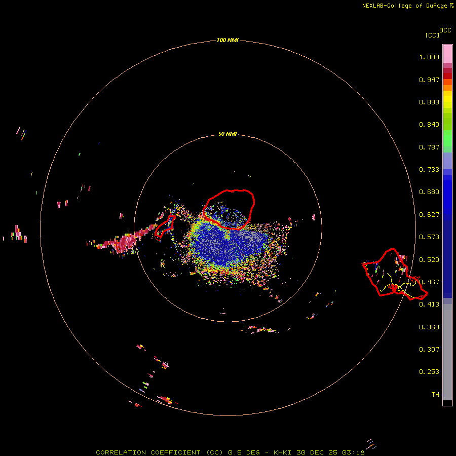Click the 0.413 scale value
The width and height of the screenshot is (456, 456).
tap(429, 305)
